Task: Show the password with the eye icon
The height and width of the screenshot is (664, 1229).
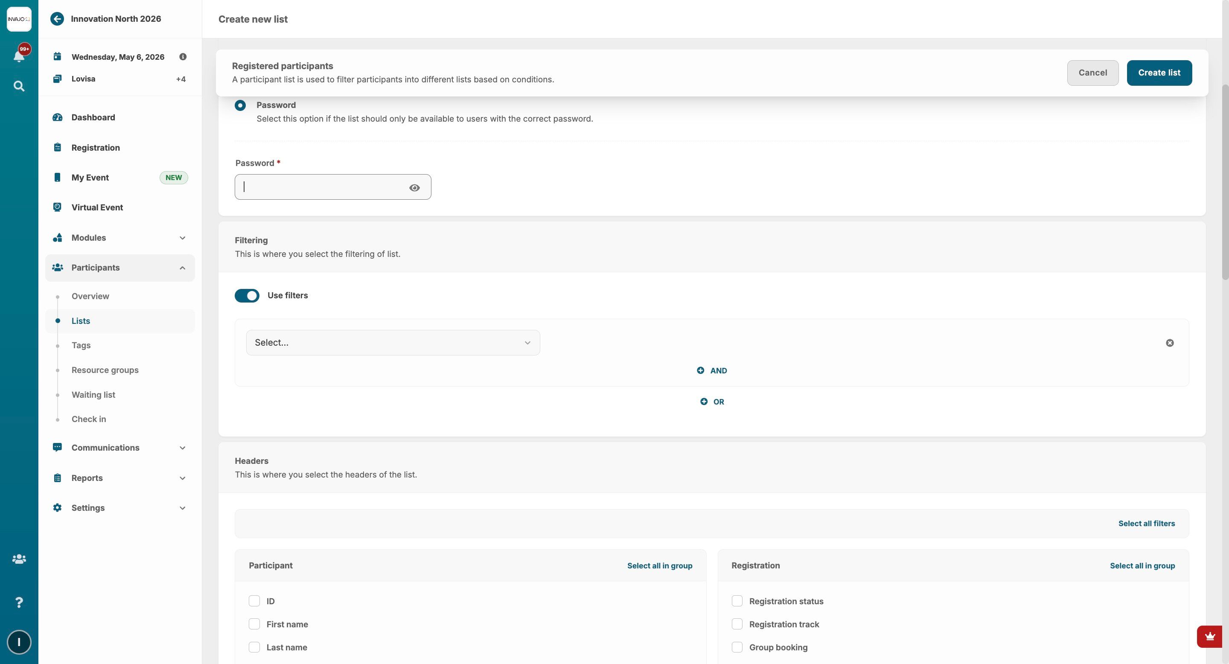Action: [x=414, y=188]
